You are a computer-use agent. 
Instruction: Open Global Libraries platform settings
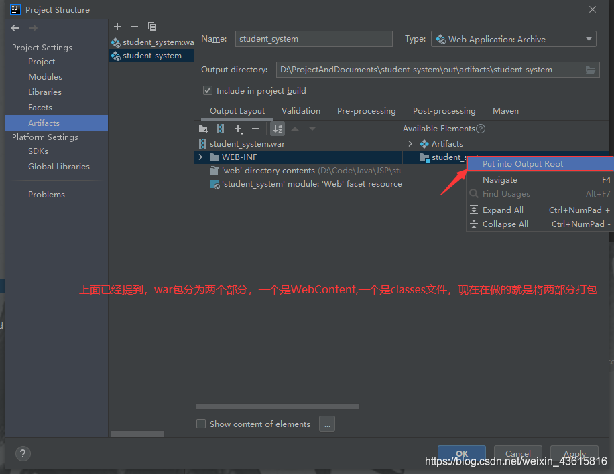click(x=59, y=167)
